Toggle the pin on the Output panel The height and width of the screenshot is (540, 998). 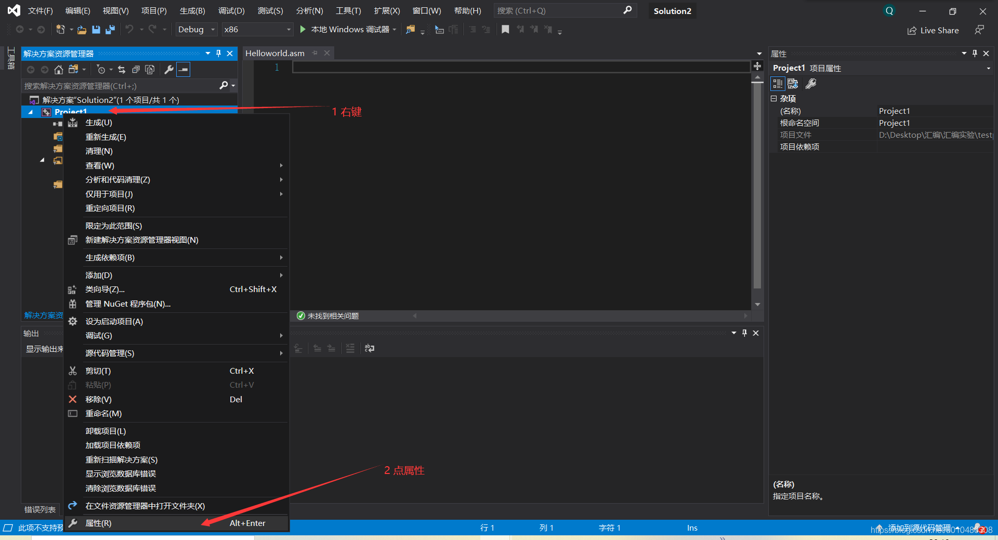[x=744, y=333]
